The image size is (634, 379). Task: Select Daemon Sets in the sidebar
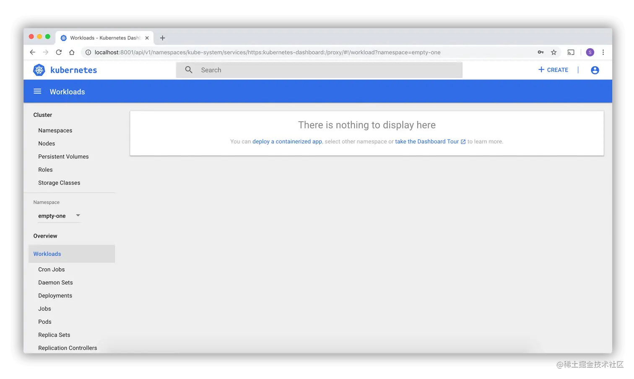pos(55,282)
